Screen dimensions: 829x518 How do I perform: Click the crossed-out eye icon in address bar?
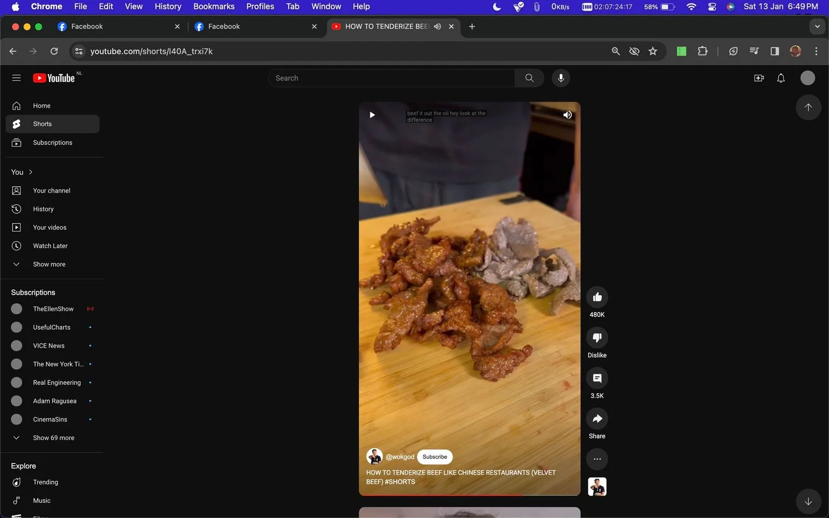(x=634, y=51)
